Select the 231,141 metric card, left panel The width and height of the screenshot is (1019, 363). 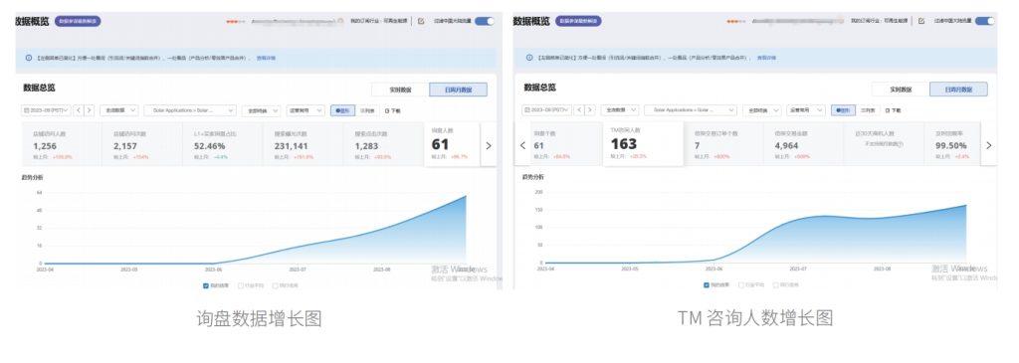click(304, 145)
